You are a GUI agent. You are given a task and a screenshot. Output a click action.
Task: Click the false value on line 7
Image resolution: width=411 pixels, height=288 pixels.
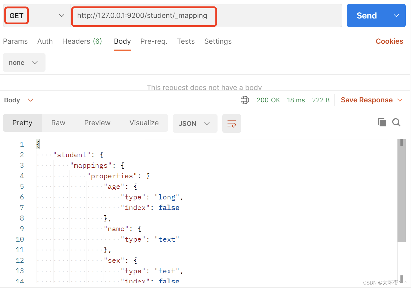169,208
